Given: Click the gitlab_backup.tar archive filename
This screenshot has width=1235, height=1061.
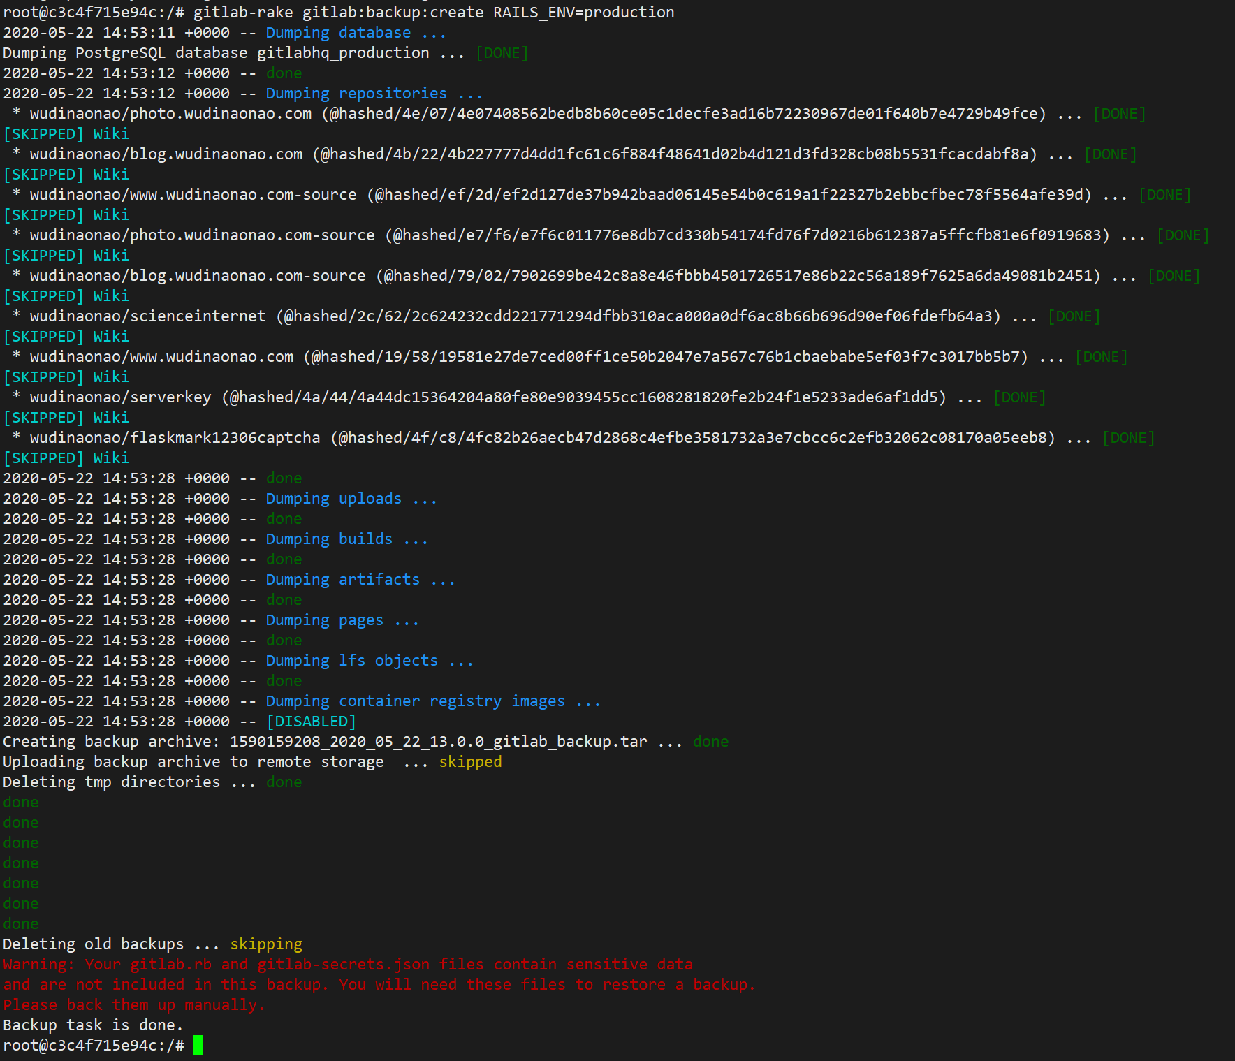Looking at the screenshot, I should click(438, 742).
